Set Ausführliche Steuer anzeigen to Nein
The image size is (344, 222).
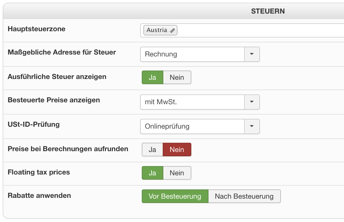[x=177, y=77]
